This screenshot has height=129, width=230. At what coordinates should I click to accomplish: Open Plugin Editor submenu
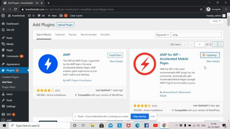(x=9, y=87)
